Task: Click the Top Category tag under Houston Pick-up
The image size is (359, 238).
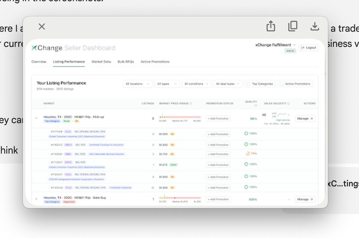Action: [52, 121]
